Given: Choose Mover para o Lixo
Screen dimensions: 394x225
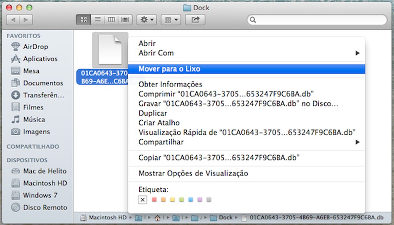Looking at the screenshot, I should click(x=247, y=69).
